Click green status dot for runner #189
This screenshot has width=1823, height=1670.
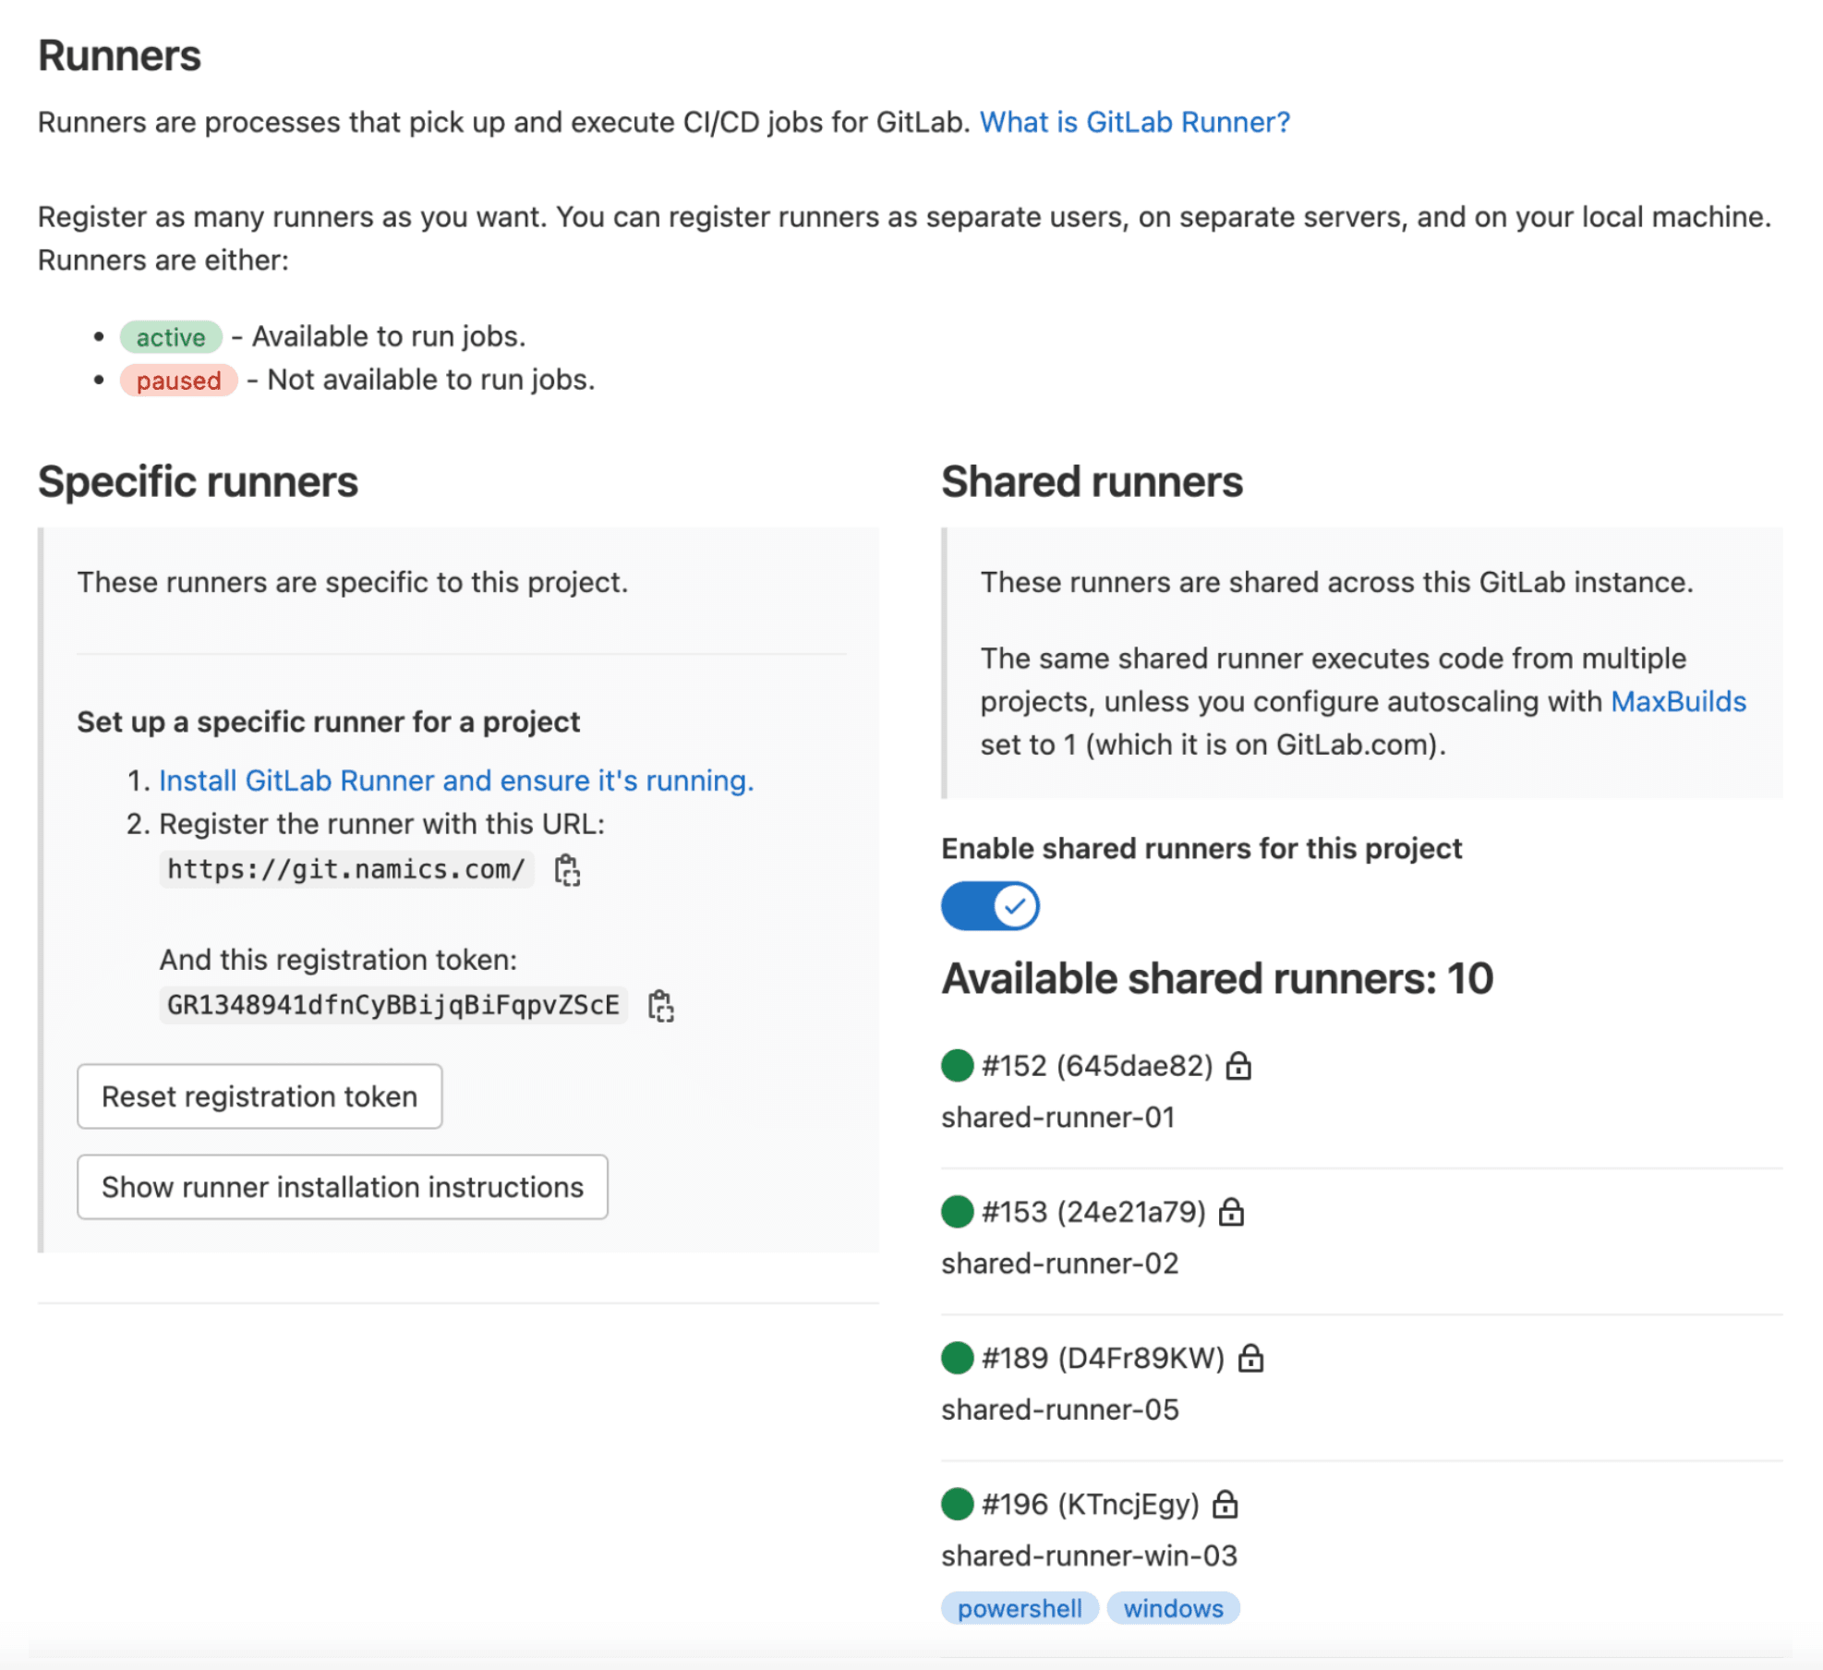[958, 1357]
